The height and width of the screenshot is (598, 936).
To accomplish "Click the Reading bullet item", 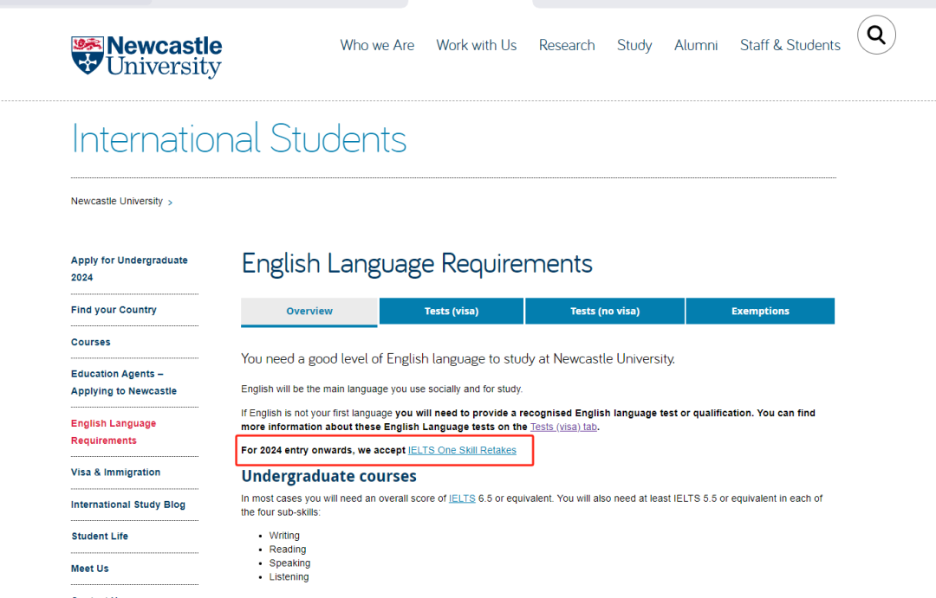I will (x=288, y=550).
